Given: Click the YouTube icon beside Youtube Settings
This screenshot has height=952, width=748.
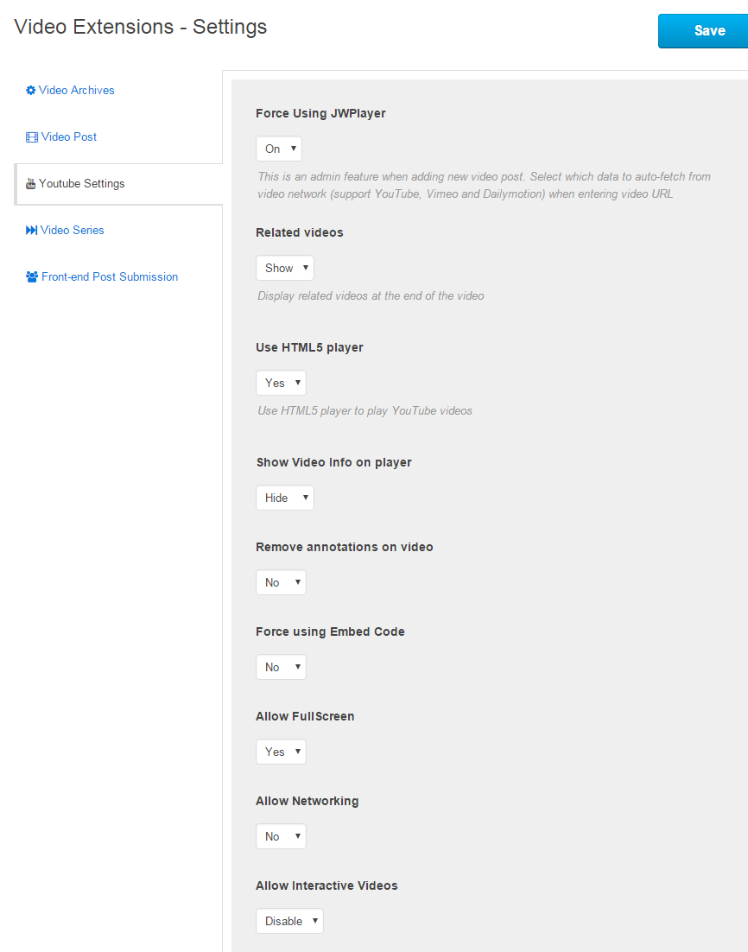Looking at the screenshot, I should coord(31,184).
